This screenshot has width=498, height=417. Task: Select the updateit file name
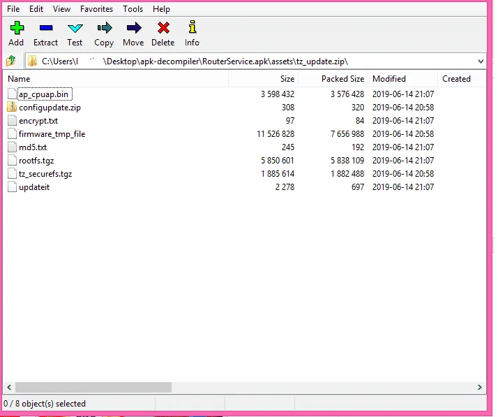coord(34,187)
